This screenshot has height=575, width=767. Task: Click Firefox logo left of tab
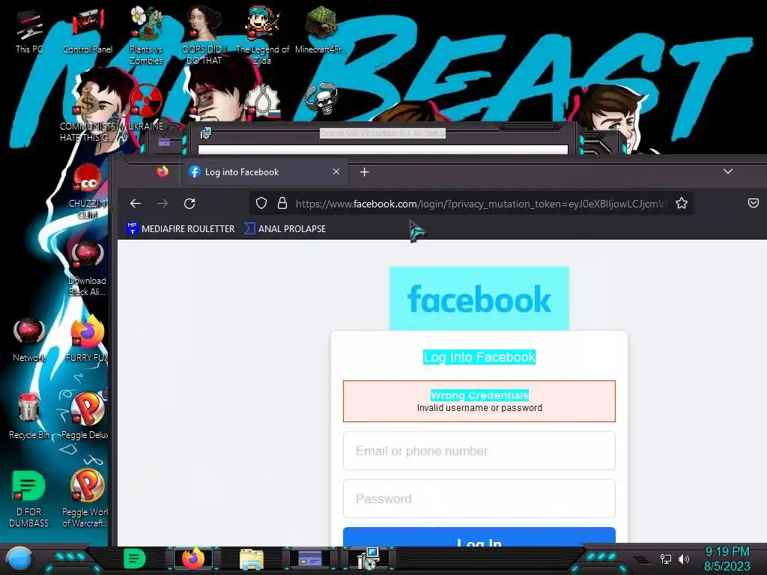163,171
